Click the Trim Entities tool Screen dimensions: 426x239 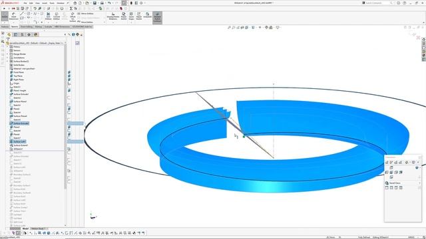(49, 16)
